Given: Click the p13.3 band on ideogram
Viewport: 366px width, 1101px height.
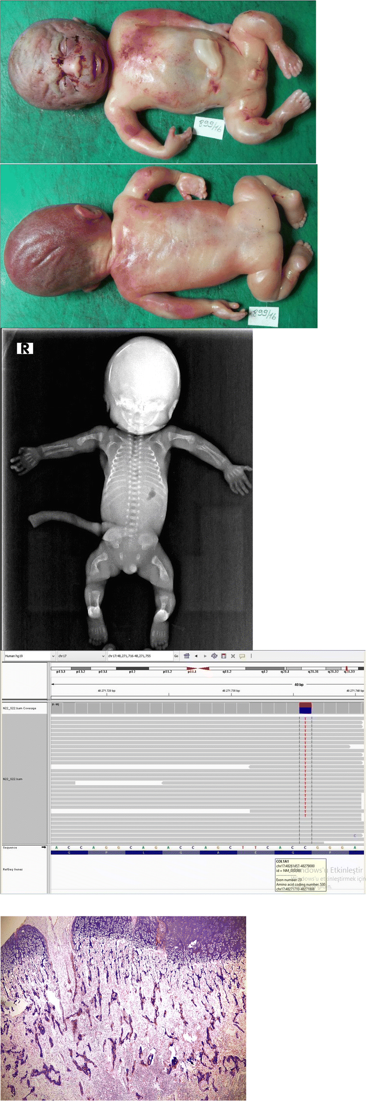Looking at the screenshot, I should (61, 668).
